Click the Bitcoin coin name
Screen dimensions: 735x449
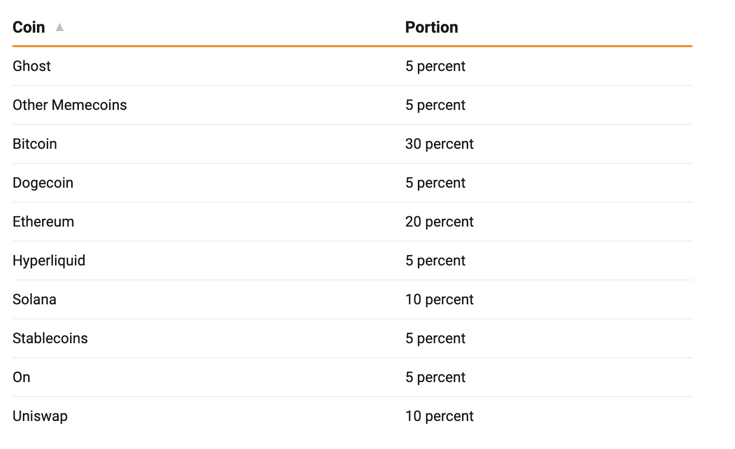[x=35, y=144]
